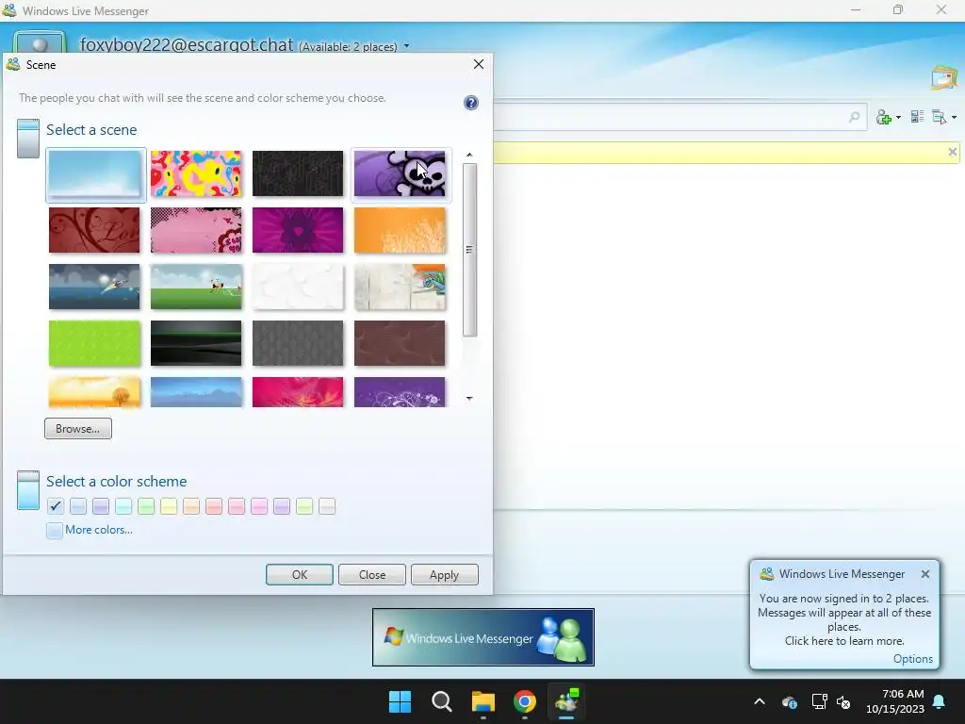
Task: Select the green color scheme swatch
Action: pos(146,506)
